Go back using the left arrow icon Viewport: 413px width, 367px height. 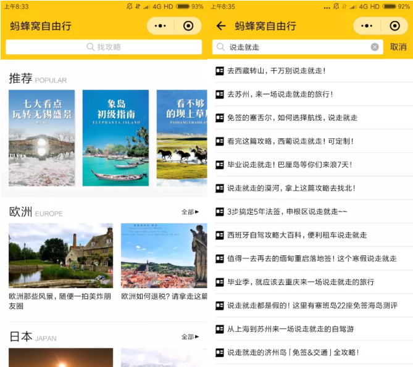[221, 26]
